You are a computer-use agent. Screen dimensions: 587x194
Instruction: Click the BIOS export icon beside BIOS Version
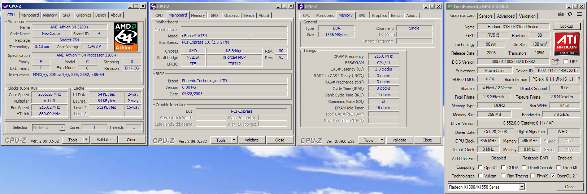click(555, 62)
